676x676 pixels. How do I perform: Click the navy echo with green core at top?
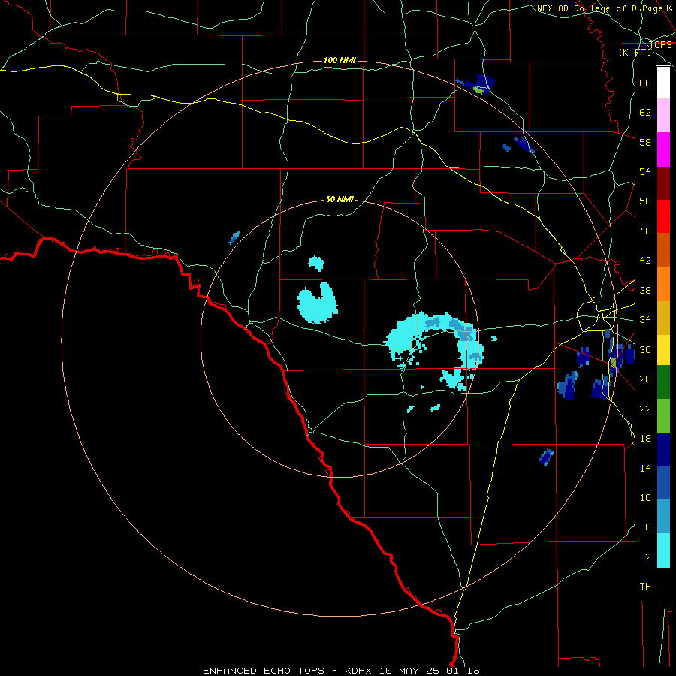[476, 85]
